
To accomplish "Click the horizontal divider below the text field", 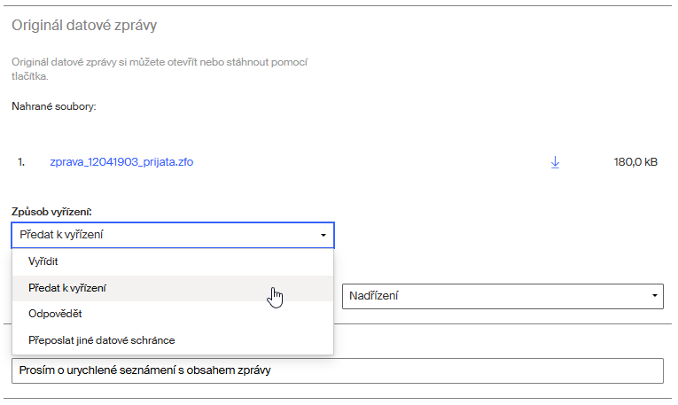I will coord(337,399).
